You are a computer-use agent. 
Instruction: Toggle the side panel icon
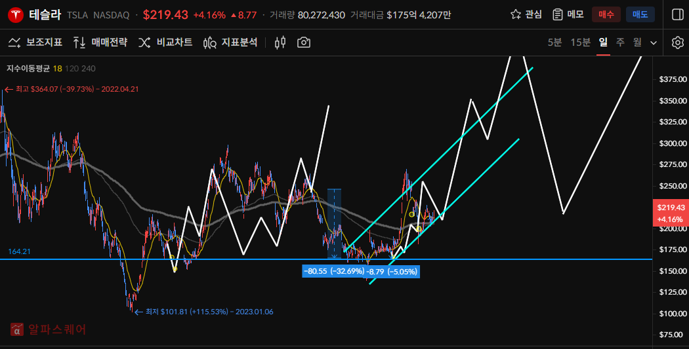pyautogui.click(x=678, y=14)
